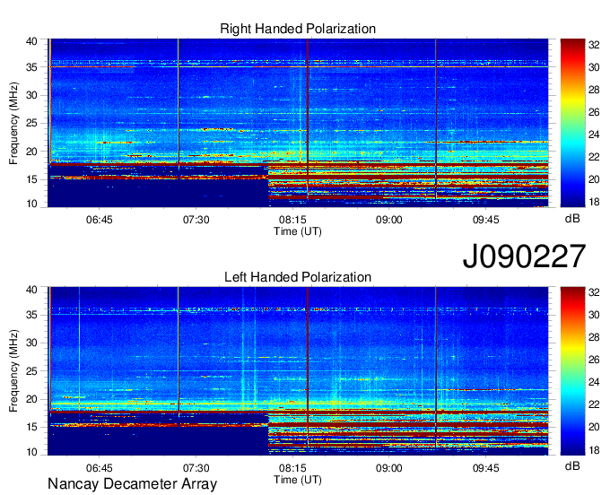Click the Left Handed Polarization title
Image resolution: width=610 pixels, height=495 pixels.
(x=298, y=277)
